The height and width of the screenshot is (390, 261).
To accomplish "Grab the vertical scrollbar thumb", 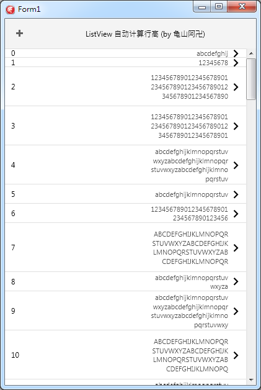I will point(251,79).
